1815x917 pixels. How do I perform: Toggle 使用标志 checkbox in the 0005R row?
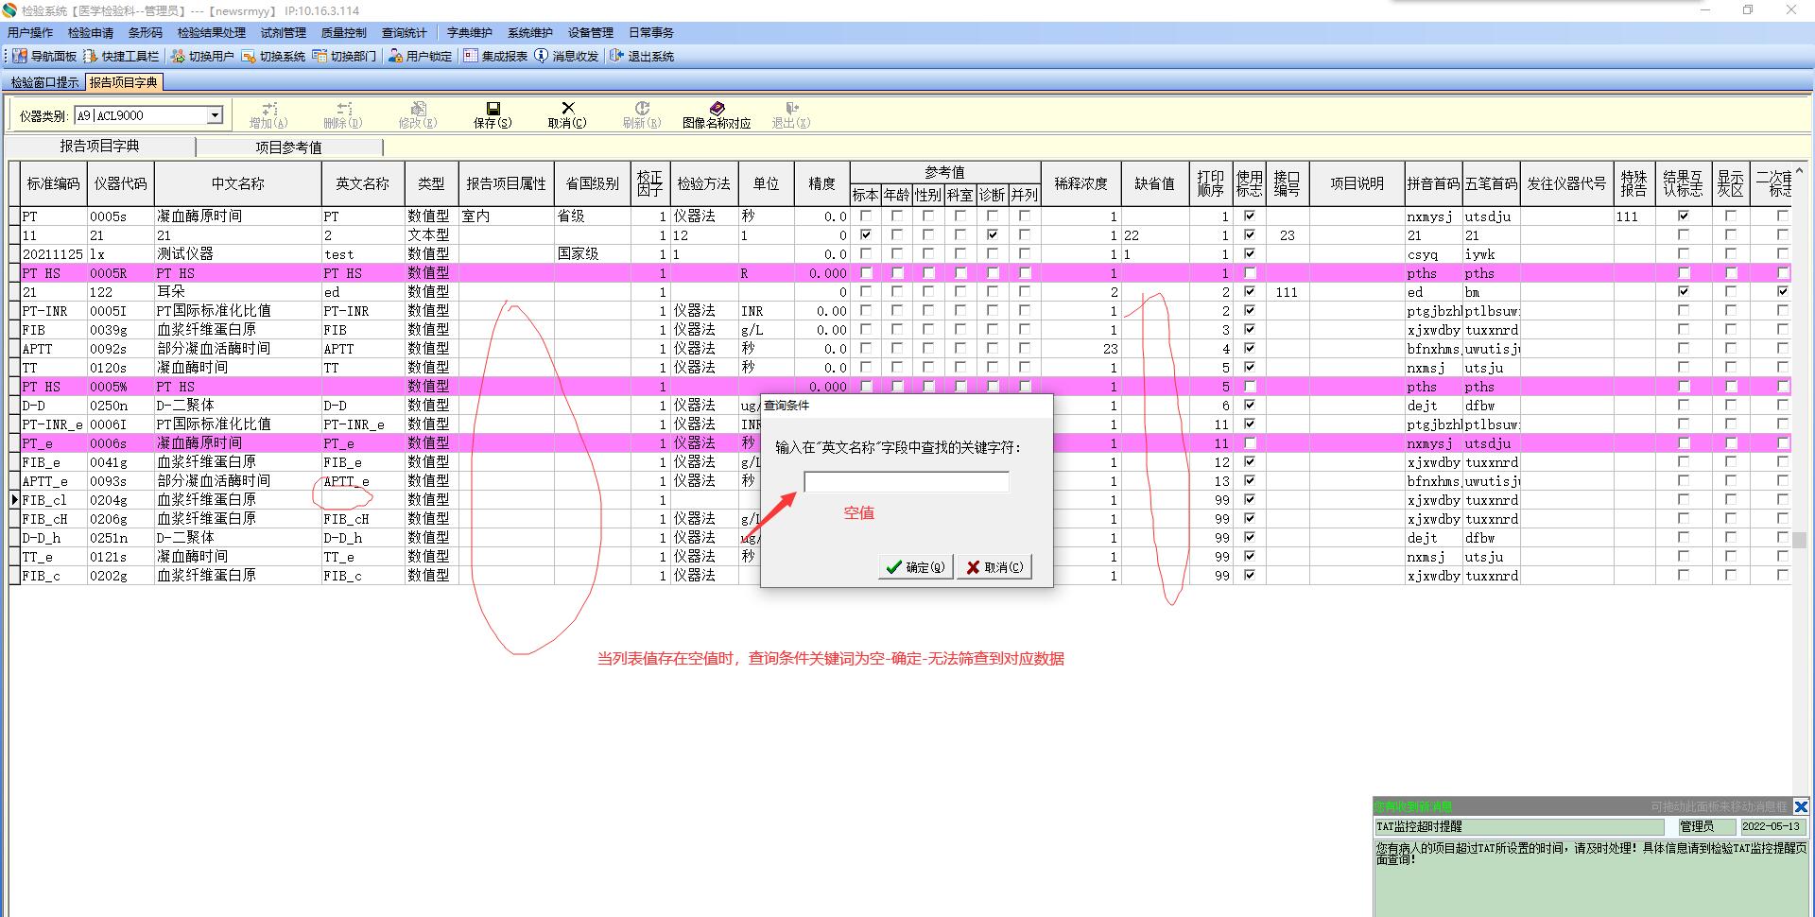1249,273
